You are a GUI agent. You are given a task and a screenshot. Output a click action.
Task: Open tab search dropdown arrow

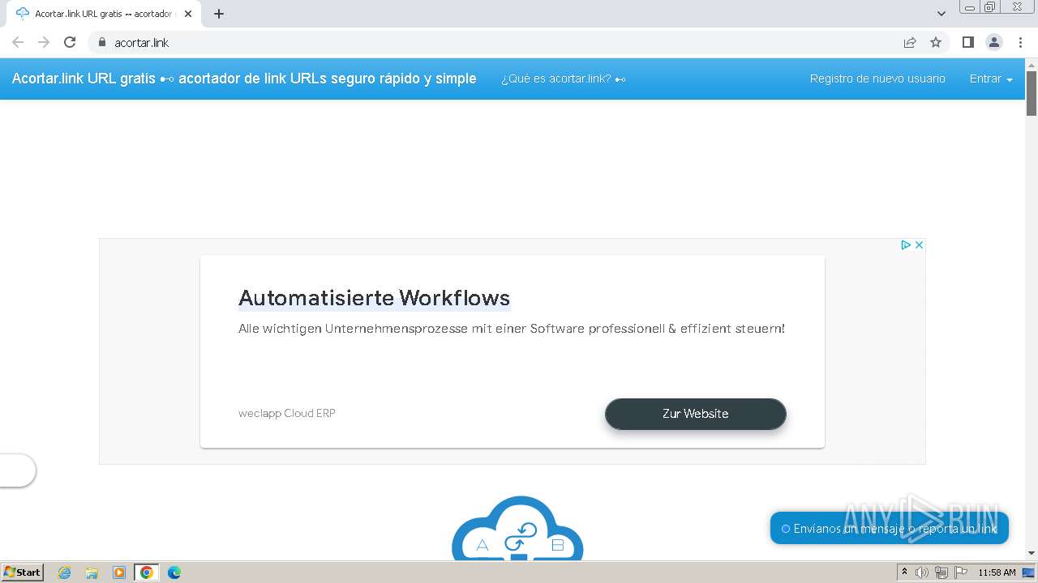click(x=941, y=14)
